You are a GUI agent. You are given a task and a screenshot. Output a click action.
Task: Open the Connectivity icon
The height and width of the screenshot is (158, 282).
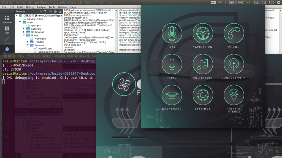click(234, 64)
